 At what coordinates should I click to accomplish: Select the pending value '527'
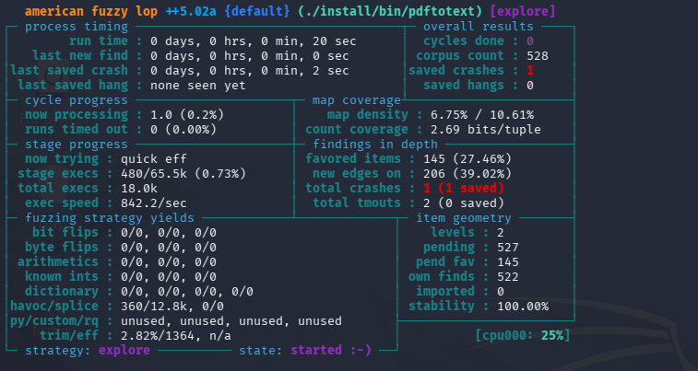pyautogui.click(x=508, y=247)
